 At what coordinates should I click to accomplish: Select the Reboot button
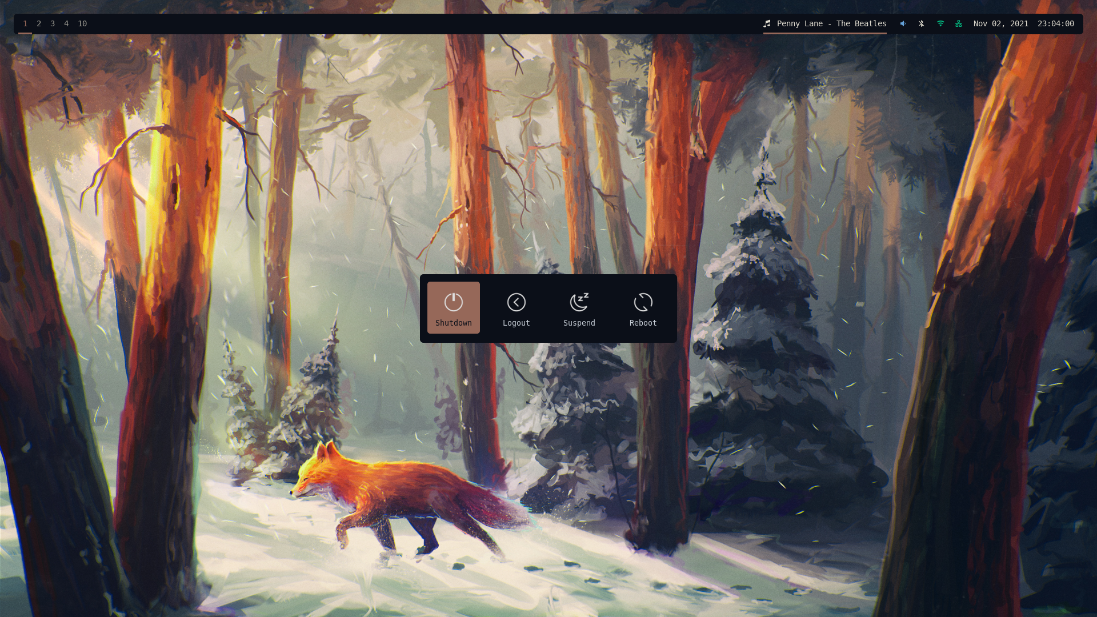click(643, 307)
